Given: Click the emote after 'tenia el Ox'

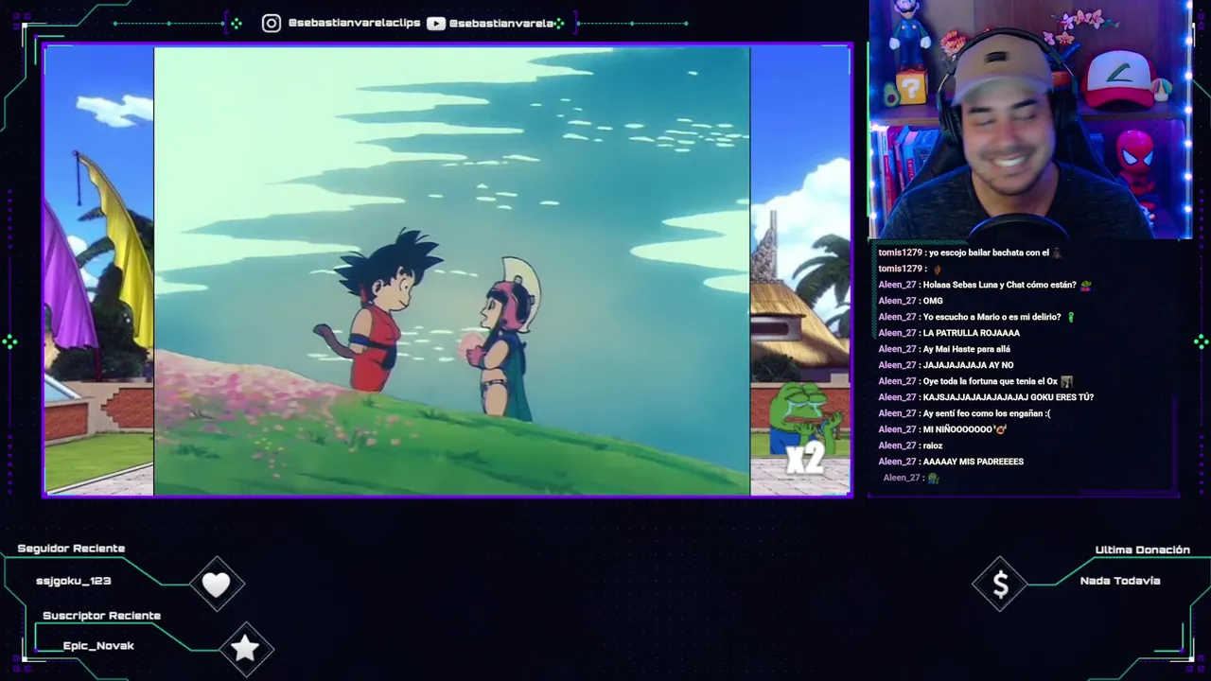Looking at the screenshot, I should point(1066,381).
